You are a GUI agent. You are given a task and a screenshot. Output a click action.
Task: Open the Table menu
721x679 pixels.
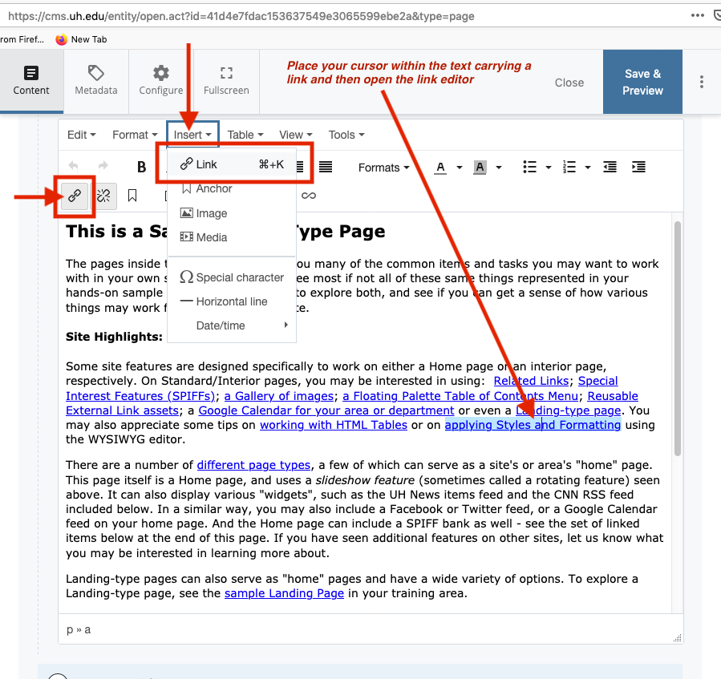(x=245, y=135)
